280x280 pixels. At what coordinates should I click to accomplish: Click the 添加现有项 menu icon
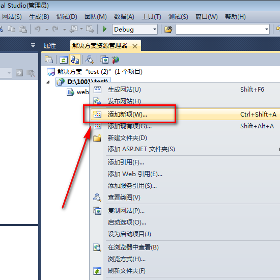[x=98, y=126]
